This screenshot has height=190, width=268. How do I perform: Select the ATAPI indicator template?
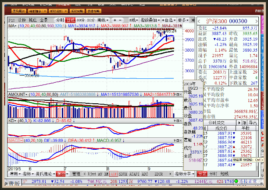click(x=134, y=174)
